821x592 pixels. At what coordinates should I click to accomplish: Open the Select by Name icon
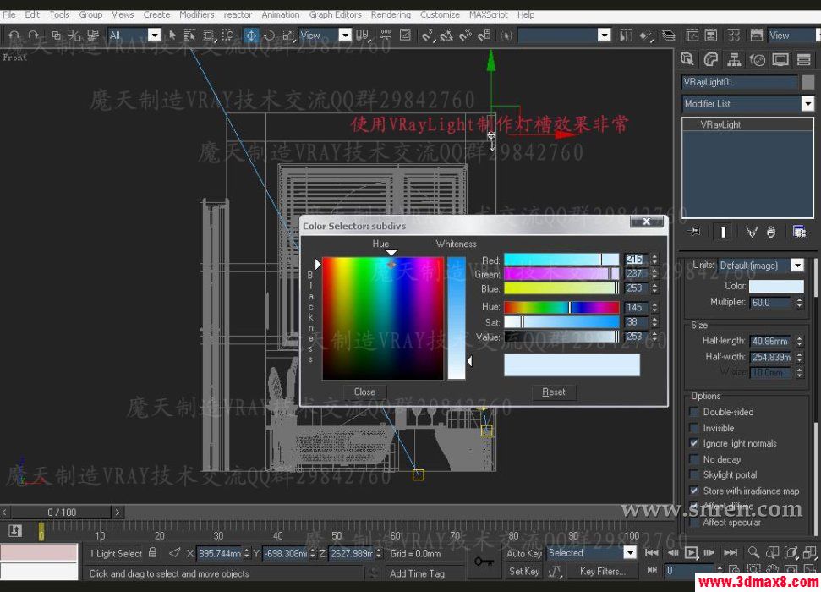click(190, 36)
